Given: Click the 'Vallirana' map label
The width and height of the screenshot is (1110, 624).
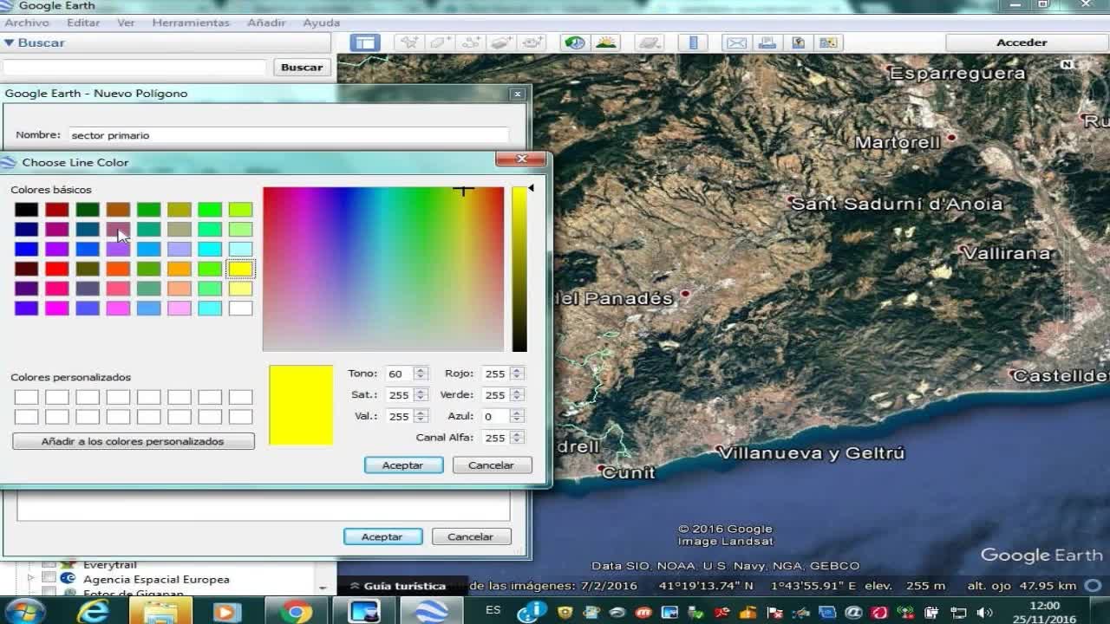Looking at the screenshot, I should click(x=1006, y=253).
